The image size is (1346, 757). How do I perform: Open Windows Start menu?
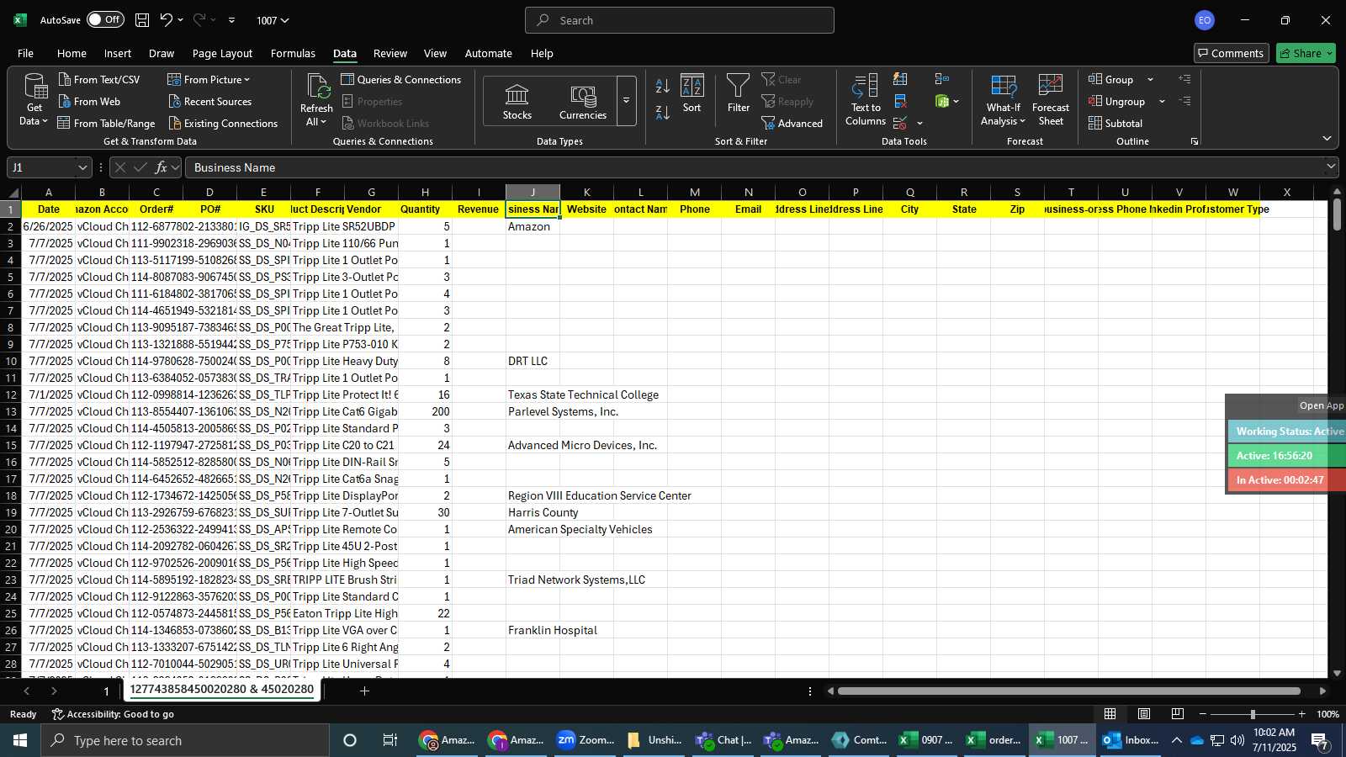coord(20,740)
